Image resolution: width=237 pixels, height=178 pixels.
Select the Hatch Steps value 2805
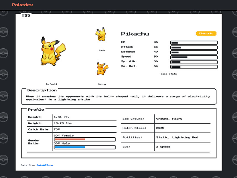pos(160,128)
